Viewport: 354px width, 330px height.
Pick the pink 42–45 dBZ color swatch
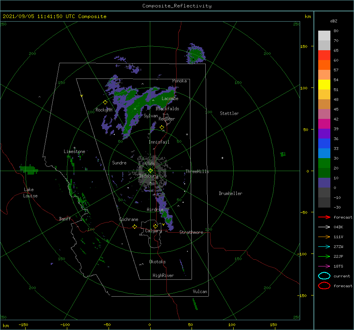pos(324,114)
